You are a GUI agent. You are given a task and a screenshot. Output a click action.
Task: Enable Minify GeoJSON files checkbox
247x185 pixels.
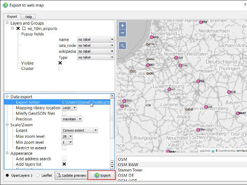click(x=64, y=113)
